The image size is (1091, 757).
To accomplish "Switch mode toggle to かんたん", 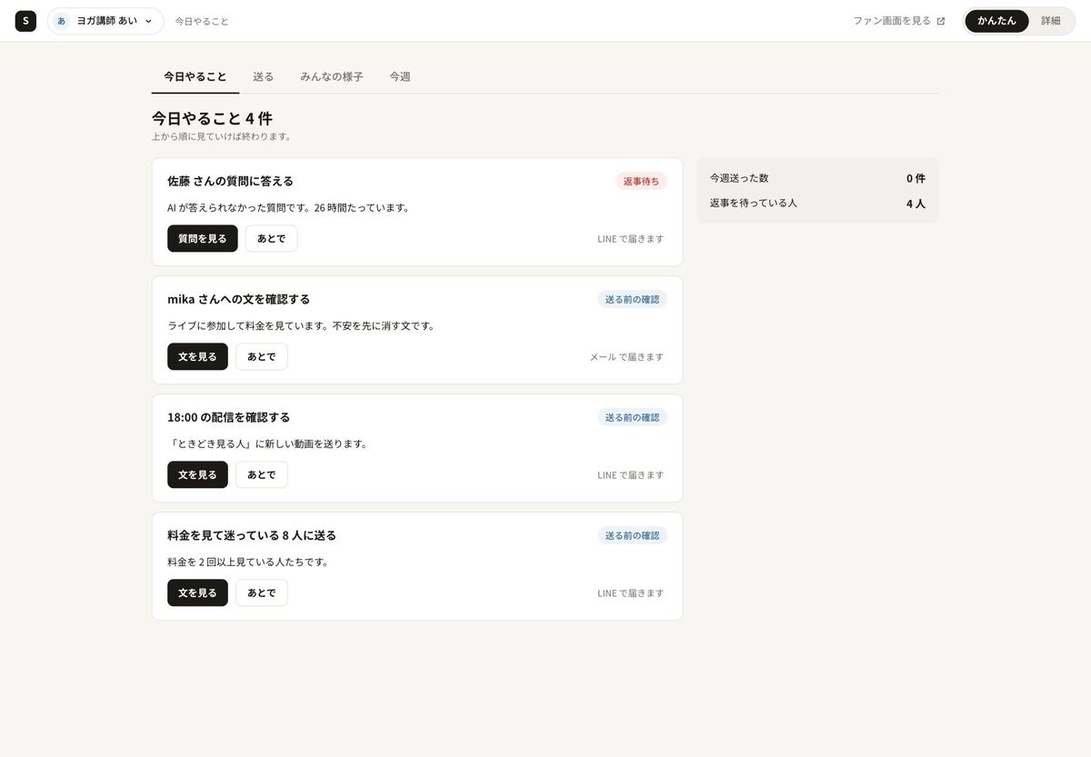I will pos(996,21).
